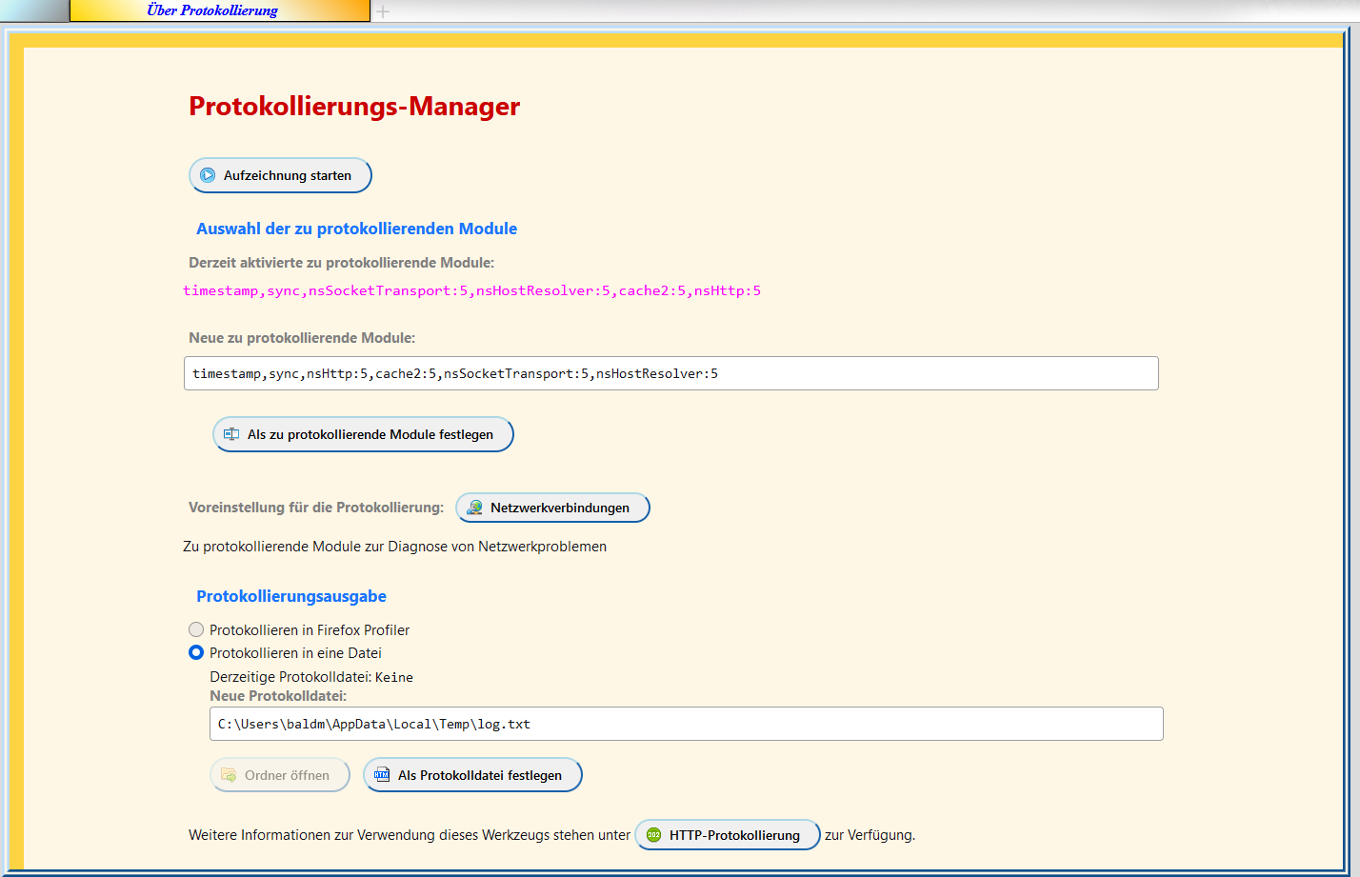Click the folder icon on Ordner öffnen
This screenshot has height=877, width=1360.
coord(229,775)
